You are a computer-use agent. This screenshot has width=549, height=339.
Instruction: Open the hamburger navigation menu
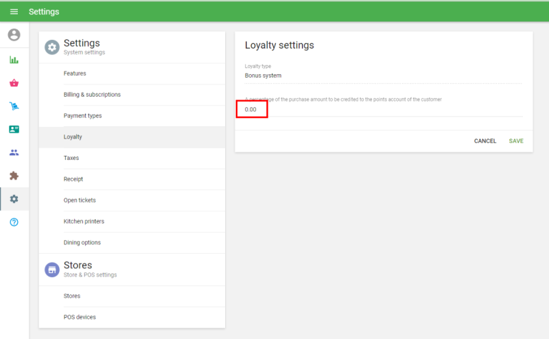(x=14, y=12)
